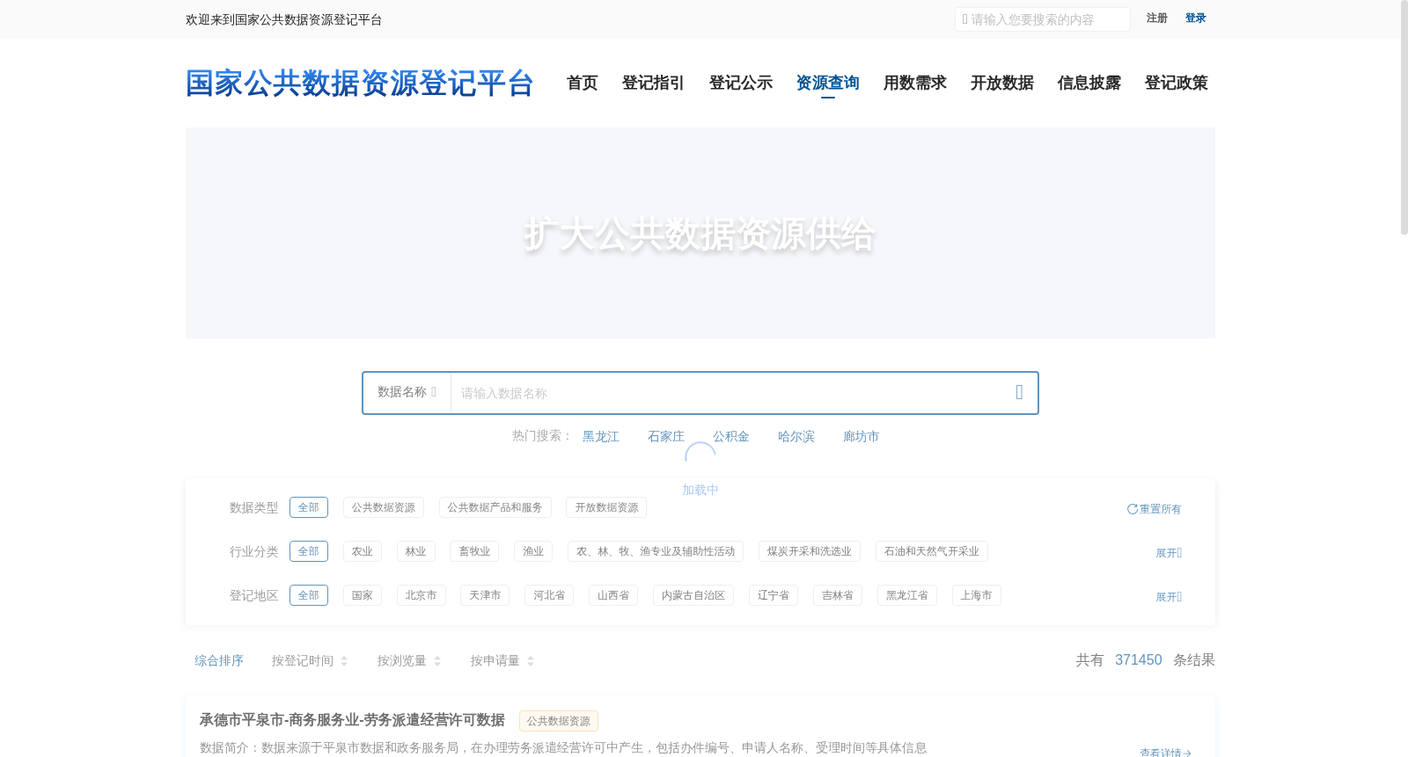
Task: Select 全部 in 登记地区 row
Action: [x=309, y=595]
